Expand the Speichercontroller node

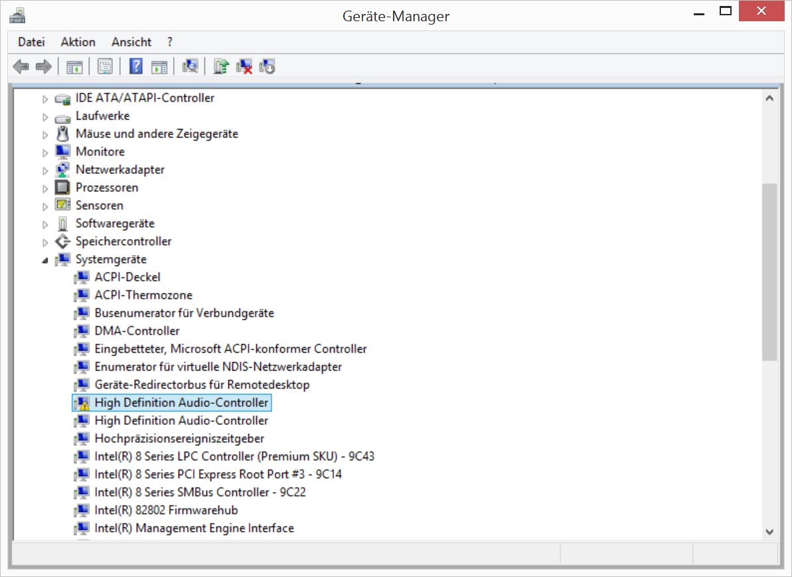click(x=45, y=242)
